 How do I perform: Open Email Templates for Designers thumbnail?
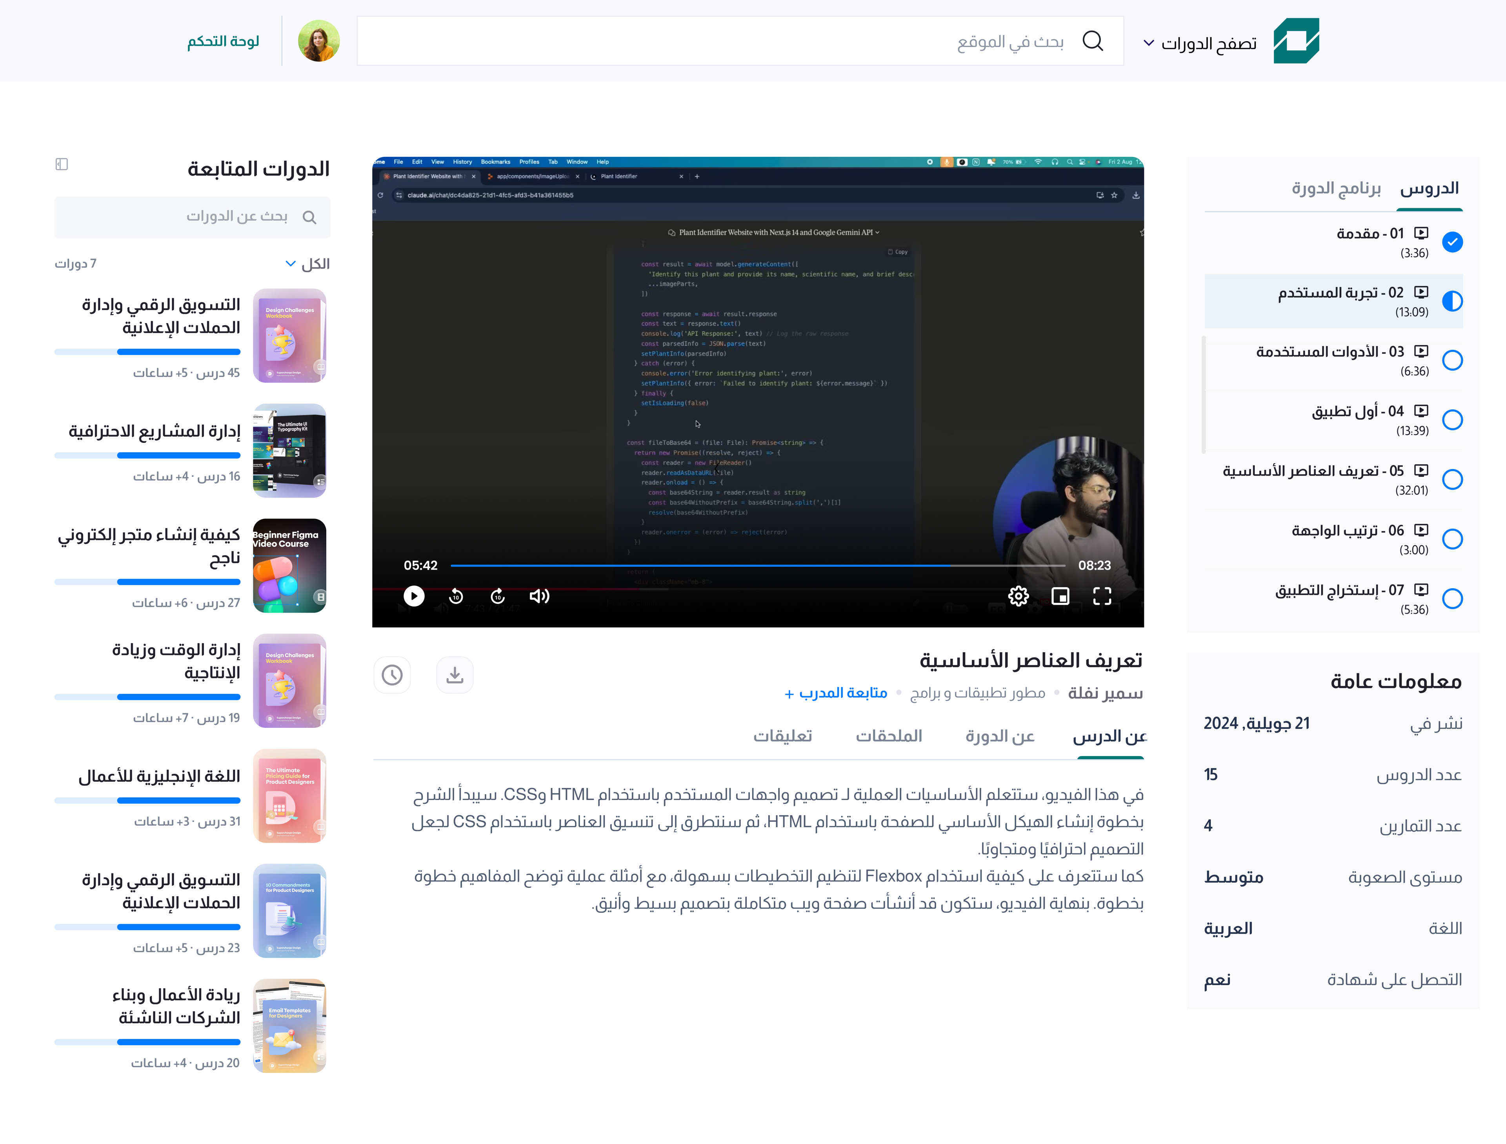coord(289,1026)
